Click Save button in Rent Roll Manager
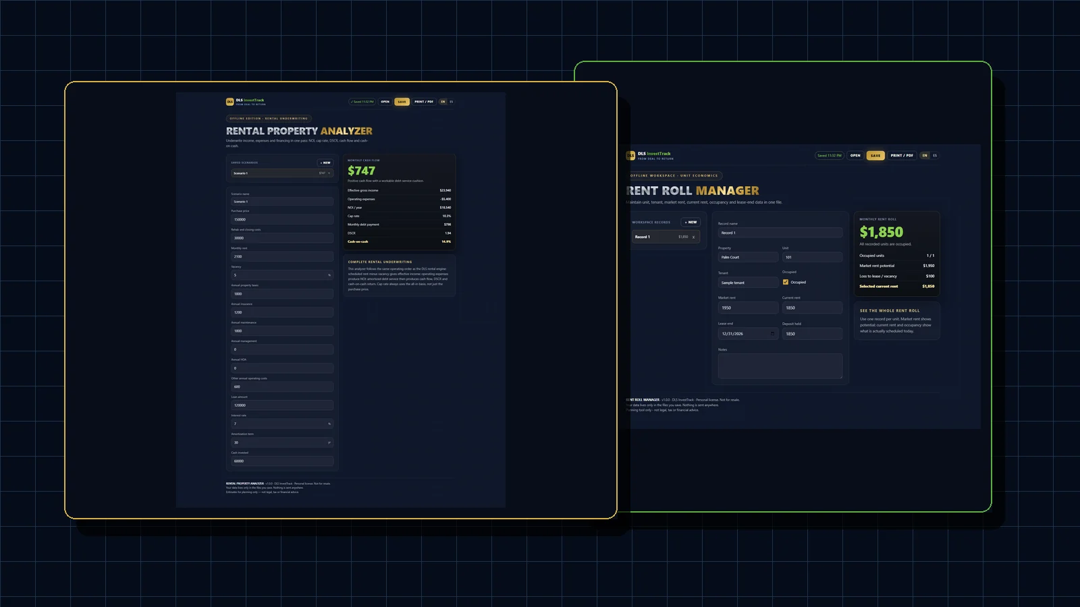The width and height of the screenshot is (1080, 607). [x=875, y=155]
